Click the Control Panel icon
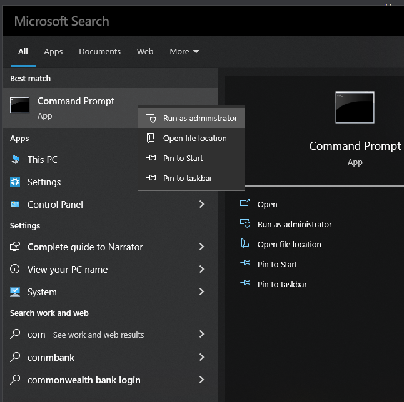Image resolution: width=404 pixels, height=402 pixels. pos(16,205)
